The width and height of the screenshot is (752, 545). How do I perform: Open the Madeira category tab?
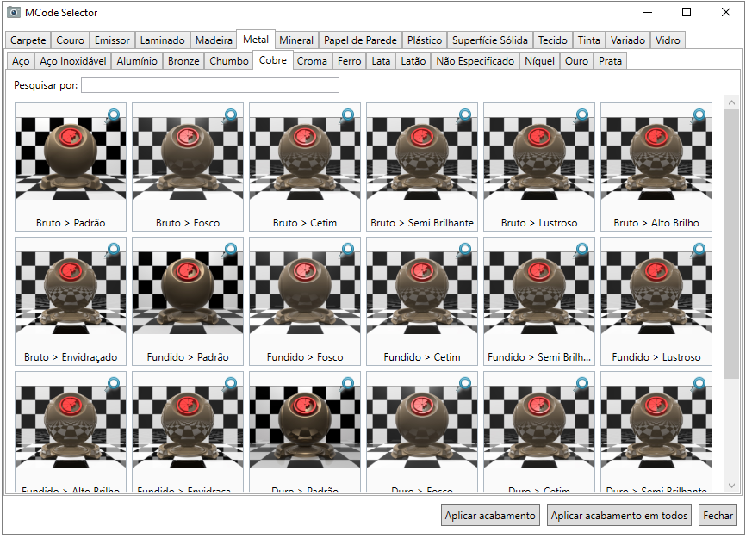(x=214, y=40)
